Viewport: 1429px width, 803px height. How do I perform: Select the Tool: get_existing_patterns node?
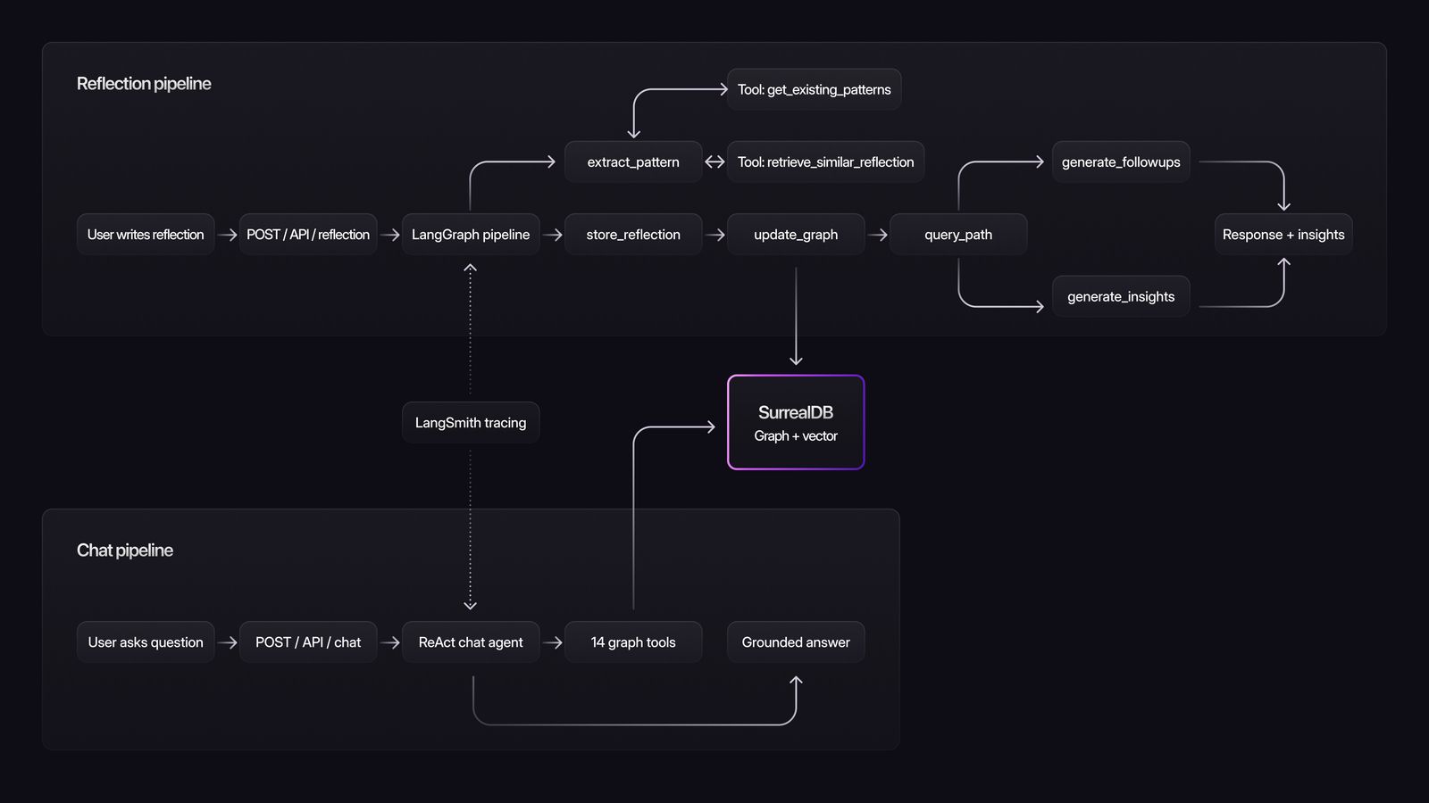[x=814, y=89]
